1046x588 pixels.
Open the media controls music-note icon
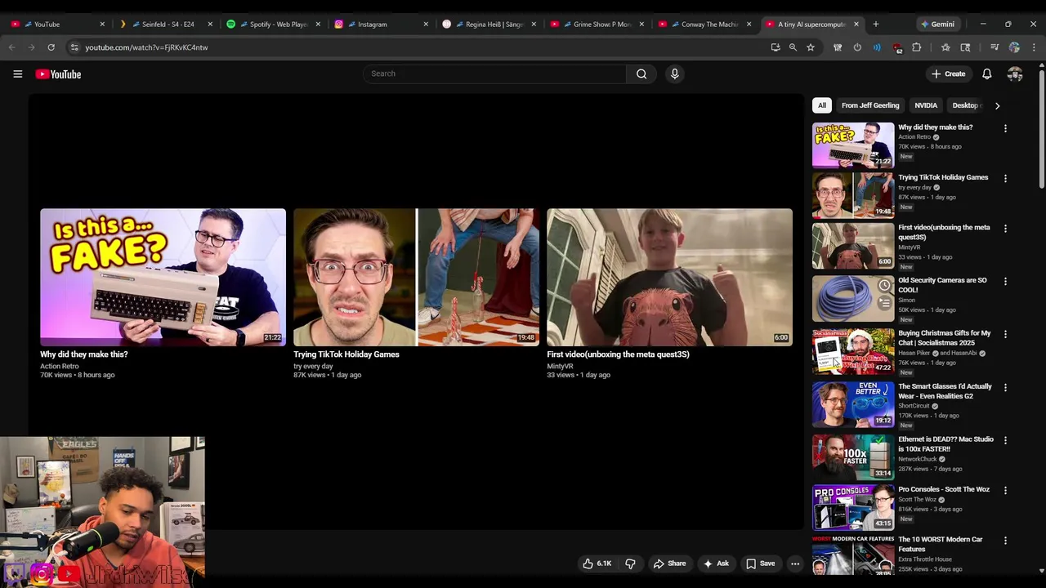[995, 47]
